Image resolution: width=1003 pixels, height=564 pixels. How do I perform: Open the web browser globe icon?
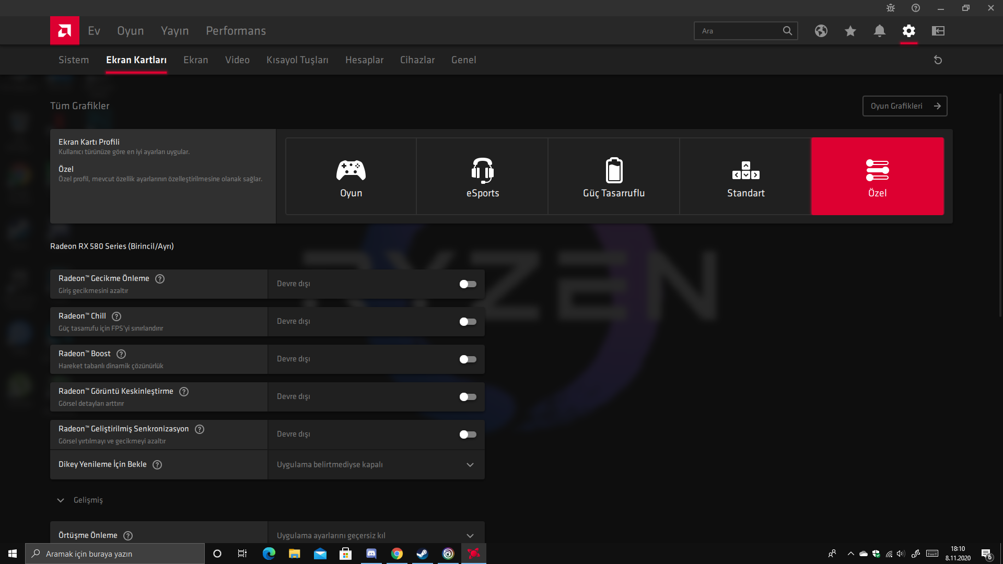[x=821, y=31]
